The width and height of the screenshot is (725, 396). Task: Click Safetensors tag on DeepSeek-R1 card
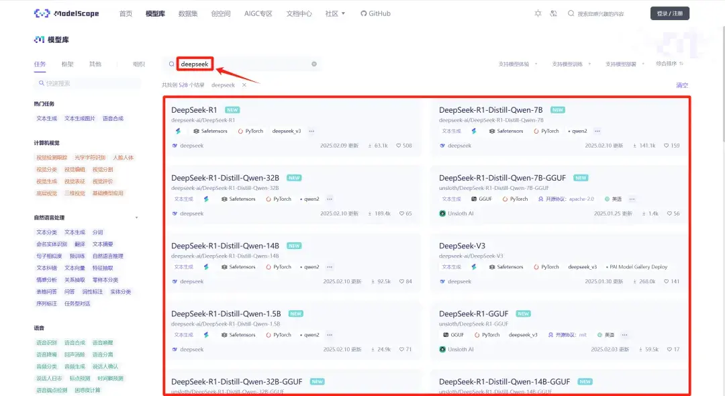coord(210,132)
